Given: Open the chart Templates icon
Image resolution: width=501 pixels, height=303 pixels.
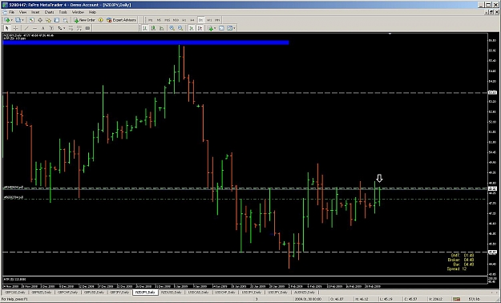Looking at the screenshot, I should (x=229, y=28).
